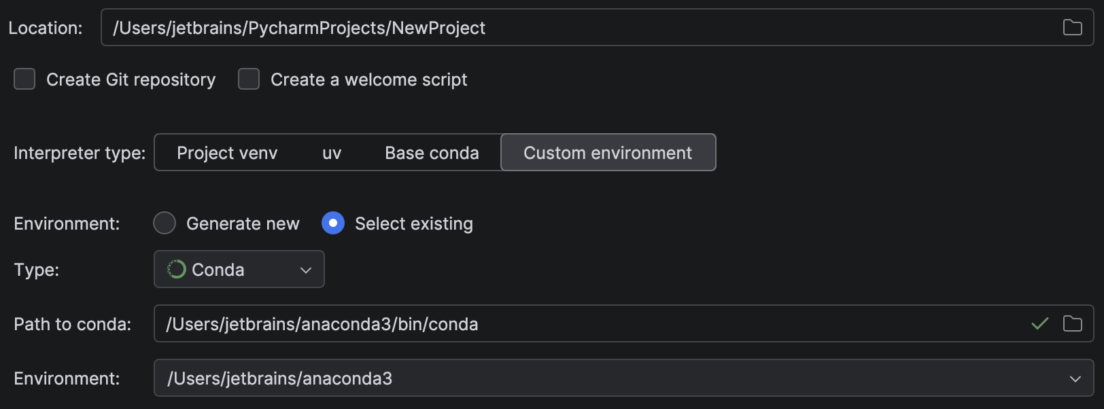This screenshot has width=1104, height=409.
Task: Activate the Custom environment option
Action: point(607,152)
